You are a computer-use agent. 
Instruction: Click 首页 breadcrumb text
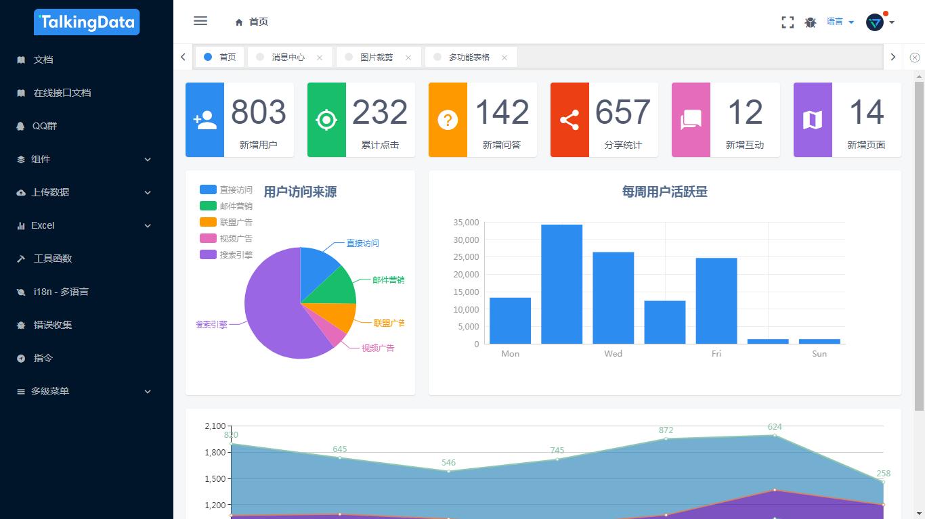pos(259,22)
